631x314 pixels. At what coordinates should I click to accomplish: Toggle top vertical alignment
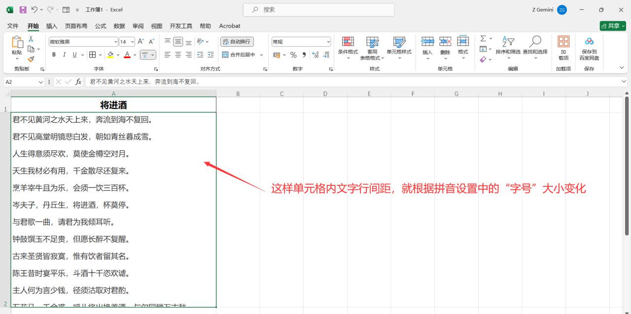(168, 42)
